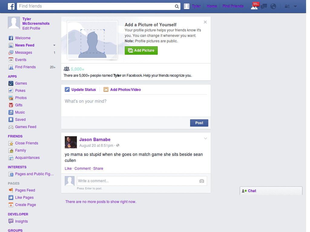Click the Music note icon

11,112
